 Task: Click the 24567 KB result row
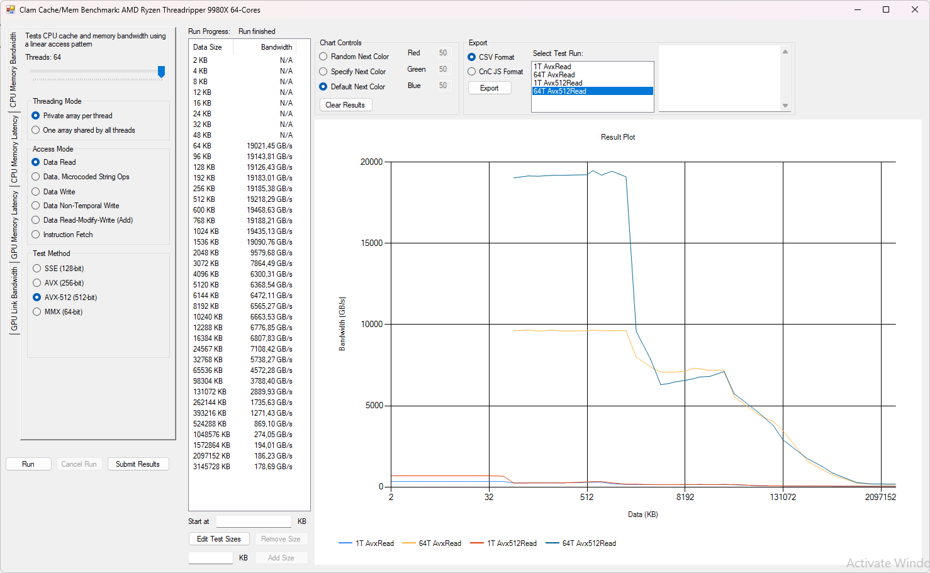(x=243, y=349)
